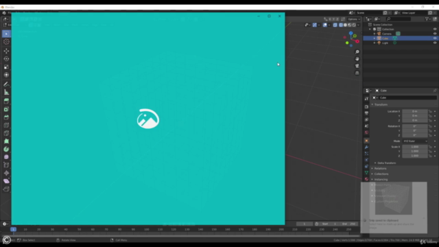439x247 pixels.
Task: Click the red X axis on navigation gizmo
Action: 357,41
